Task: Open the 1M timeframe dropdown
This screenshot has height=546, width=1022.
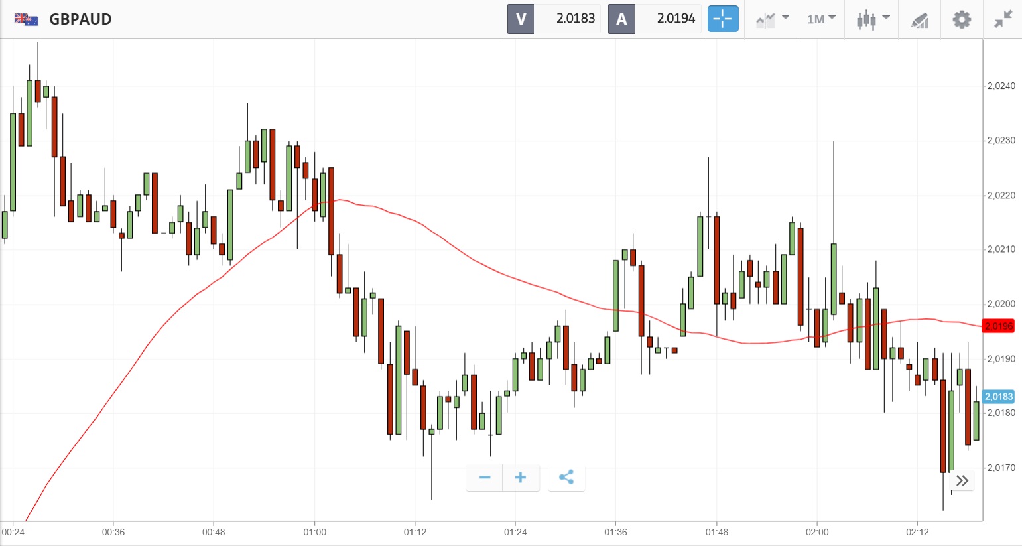Action: pyautogui.click(x=821, y=19)
